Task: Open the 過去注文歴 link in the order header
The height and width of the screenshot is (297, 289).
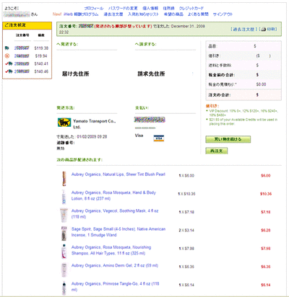Action: (244, 29)
